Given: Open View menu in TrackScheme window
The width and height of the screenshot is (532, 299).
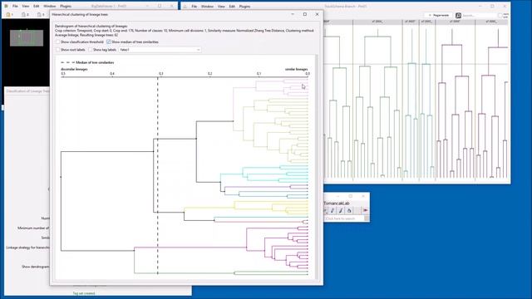Looking at the screenshot, I should point(221,6).
